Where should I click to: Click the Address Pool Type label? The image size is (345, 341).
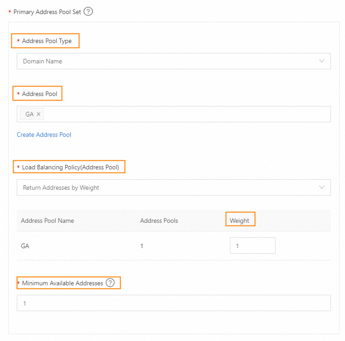point(47,41)
